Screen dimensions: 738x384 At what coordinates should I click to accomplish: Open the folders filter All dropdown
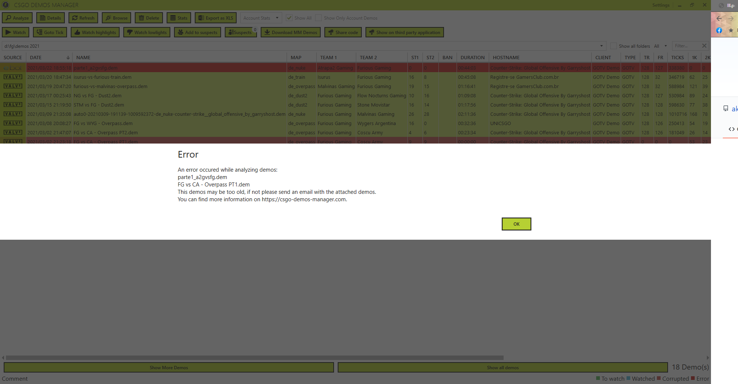pos(662,46)
